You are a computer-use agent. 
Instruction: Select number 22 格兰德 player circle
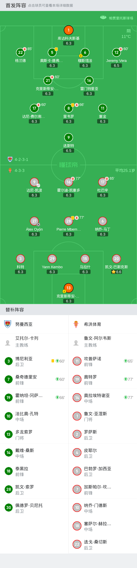pos(20,52)
